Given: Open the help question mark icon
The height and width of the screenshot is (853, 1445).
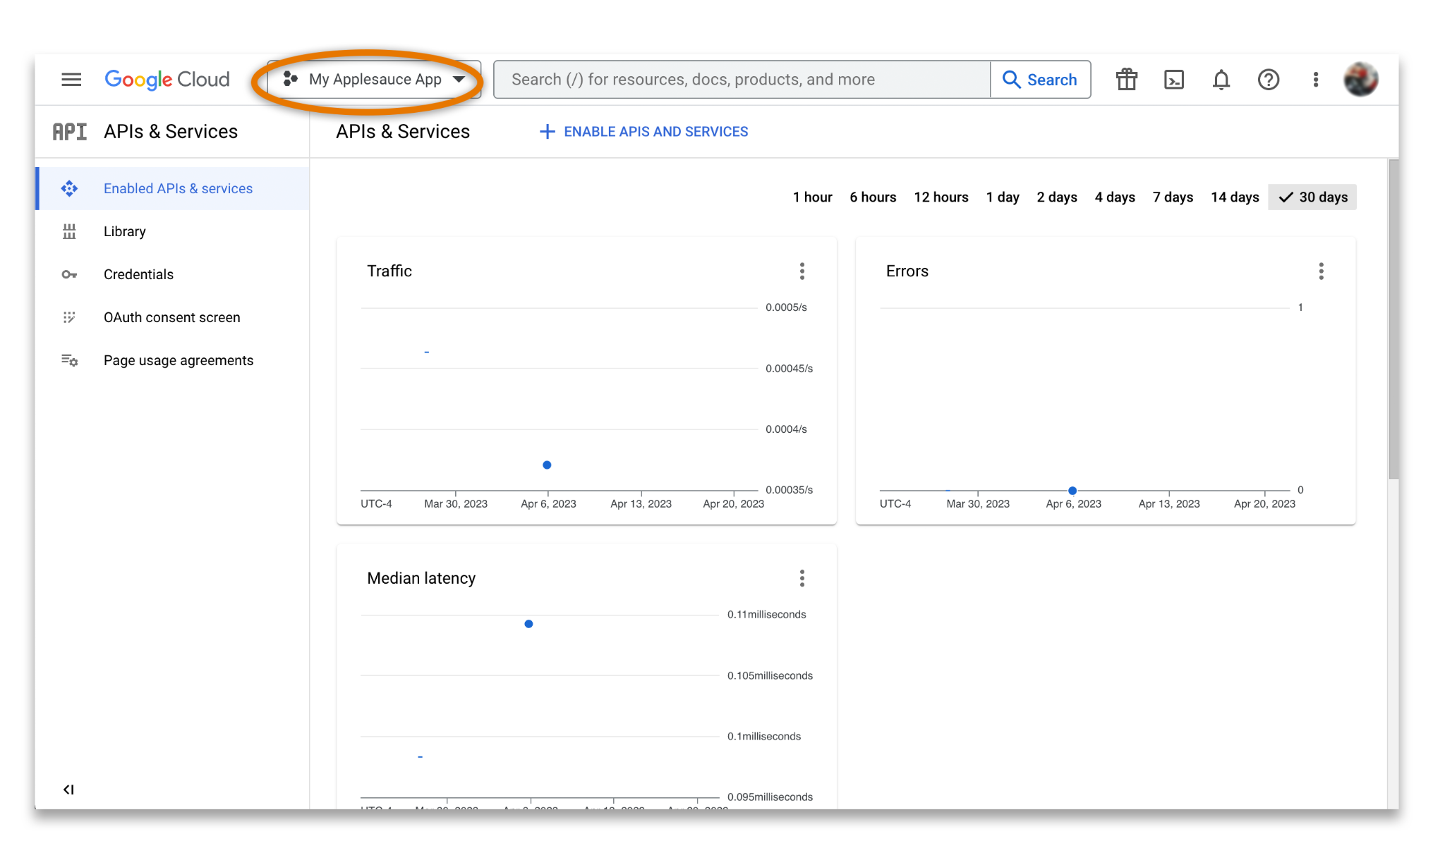Looking at the screenshot, I should pos(1269,80).
